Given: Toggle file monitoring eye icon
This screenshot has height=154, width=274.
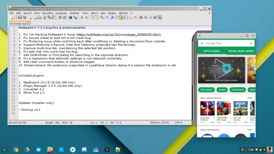Looking at the screenshot, I should pyautogui.click(x=135, y=17).
